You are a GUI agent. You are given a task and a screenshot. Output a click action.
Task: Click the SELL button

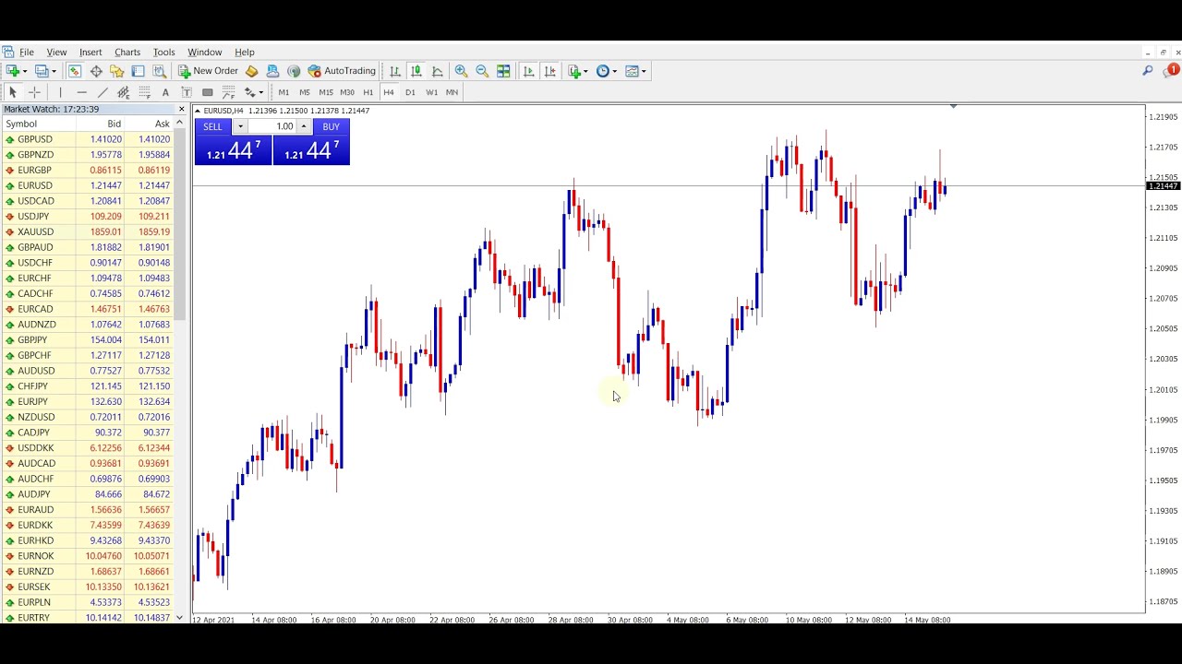point(213,126)
